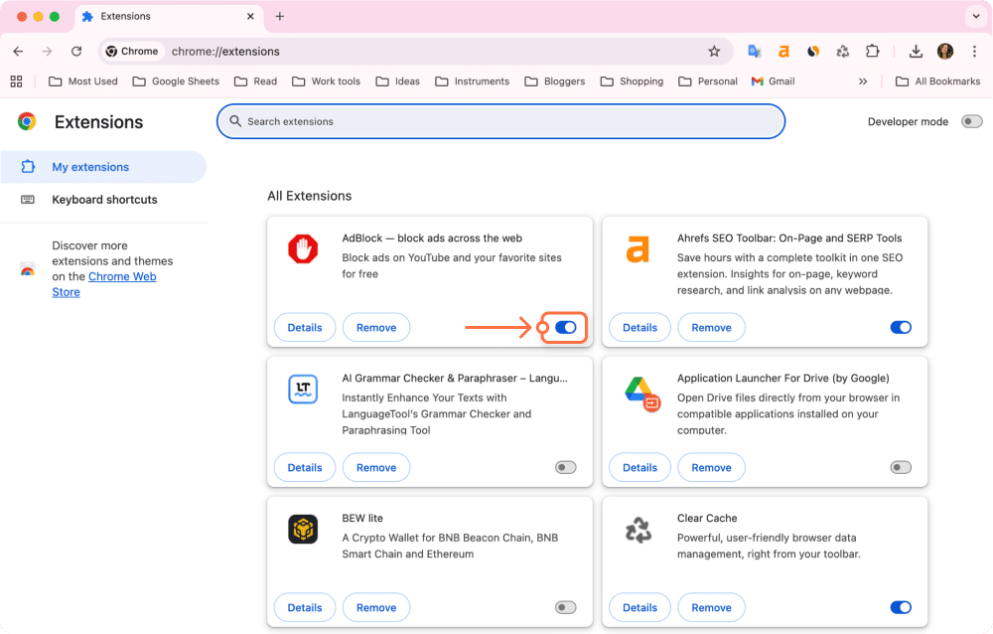993x634 pixels.
Task: Open the Google Translate extension icon
Action: pos(755,52)
